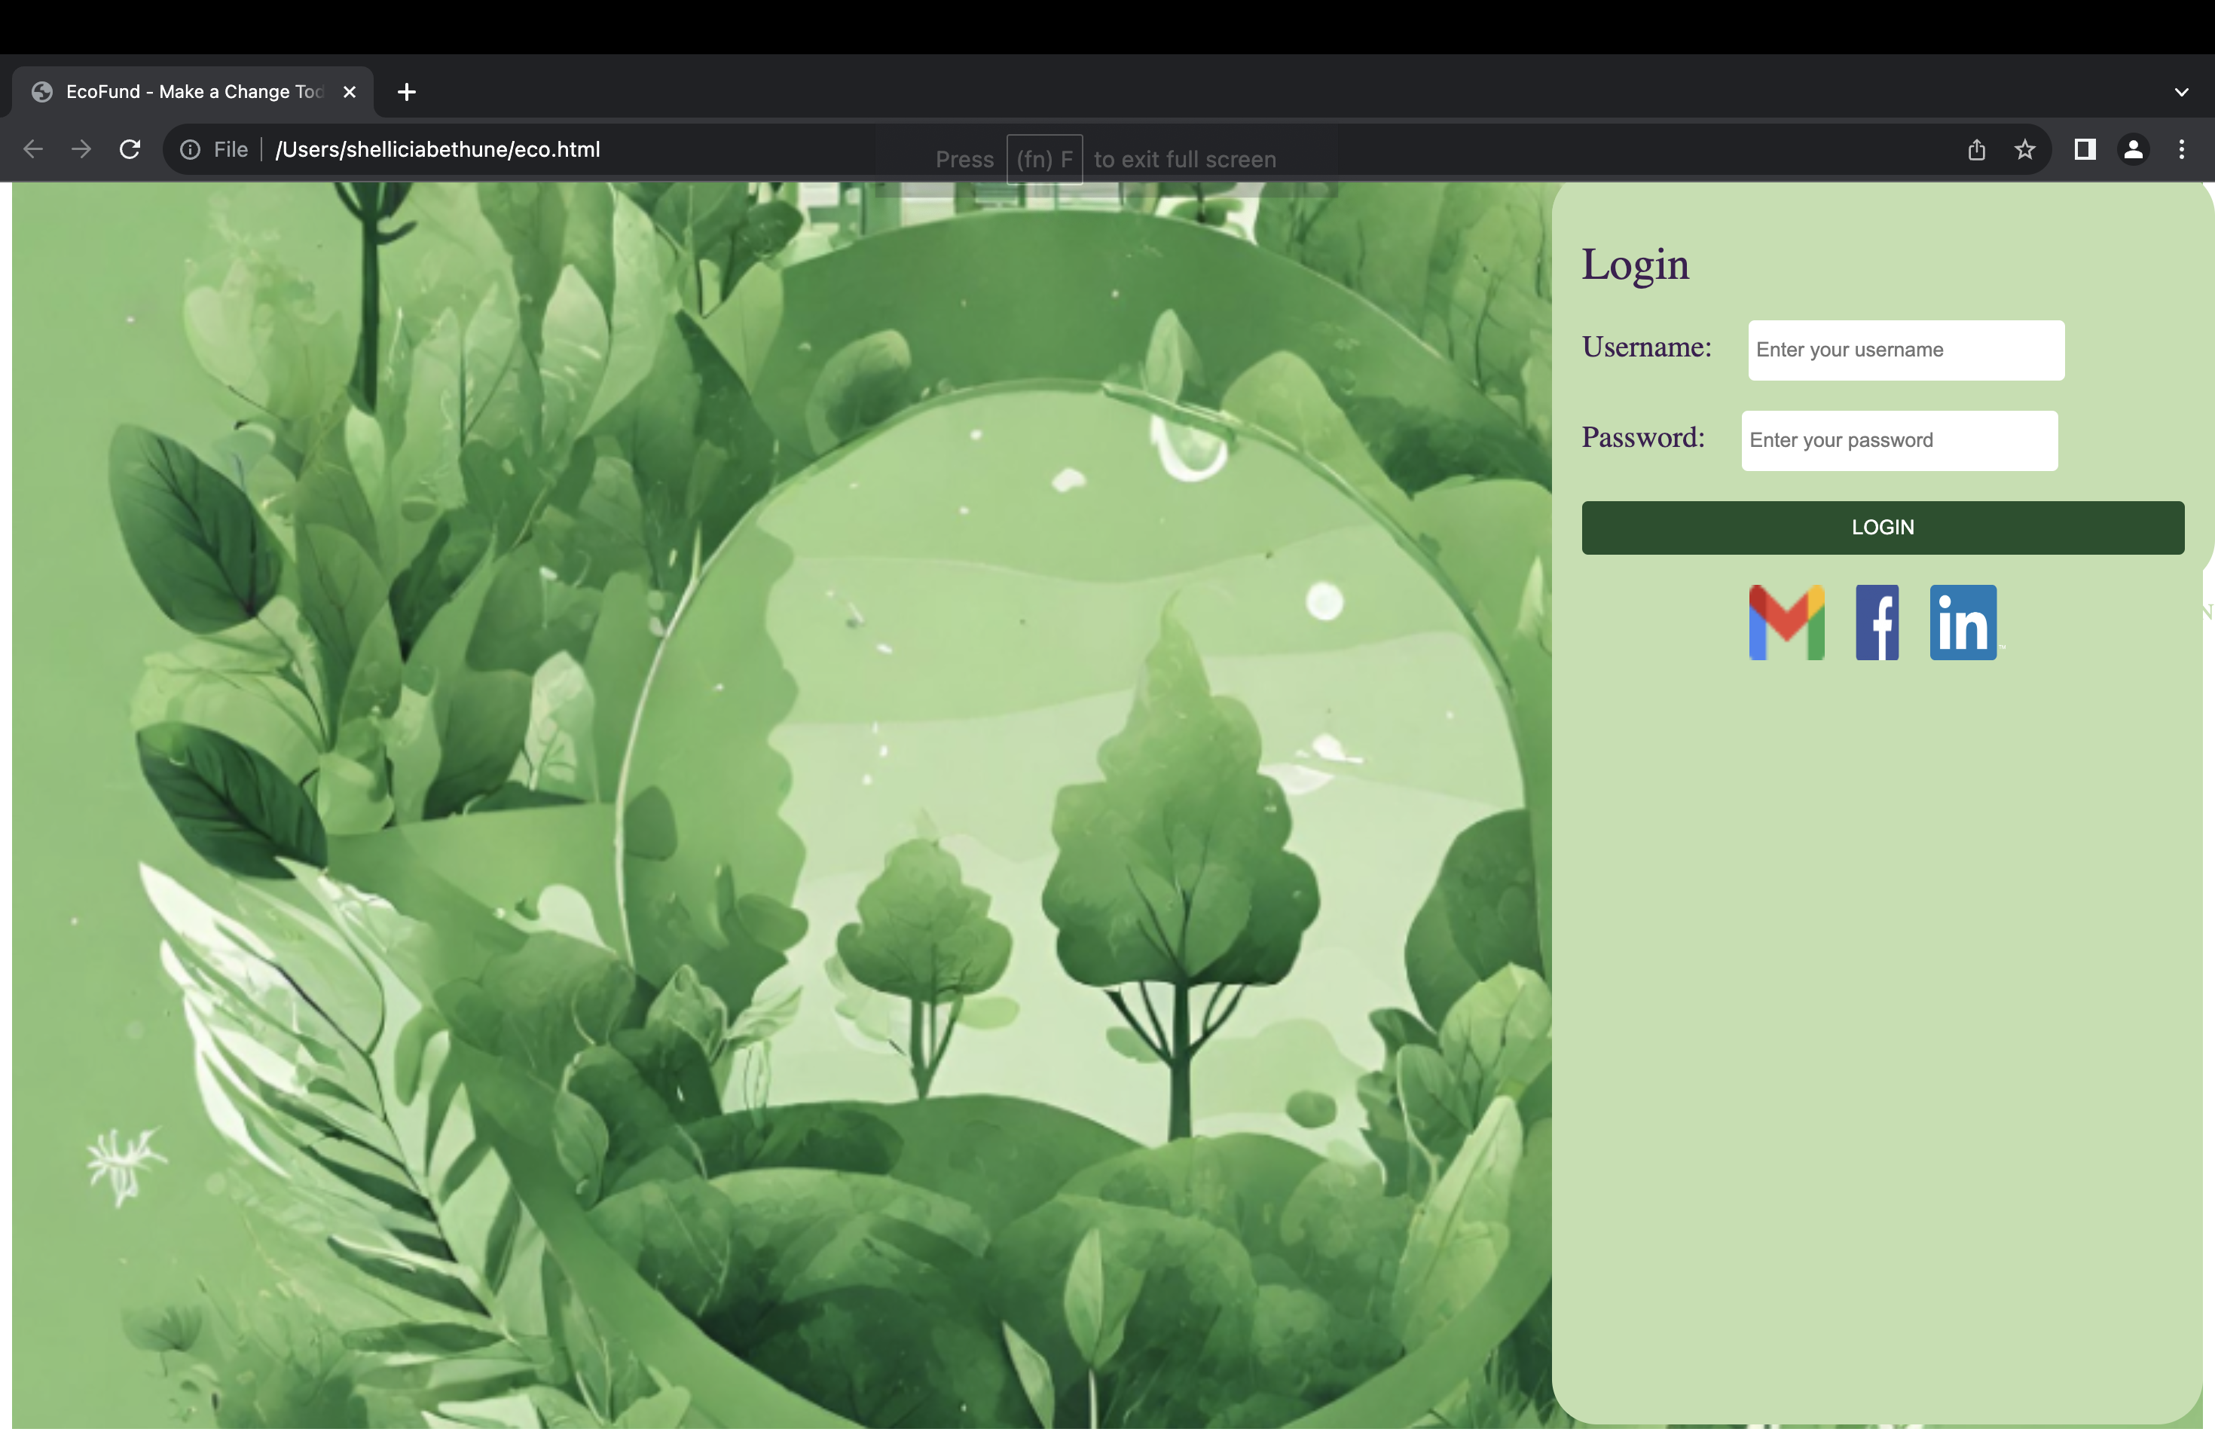Reload the eco.html page
This screenshot has width=2215, height=1441.
coord(130,149)
